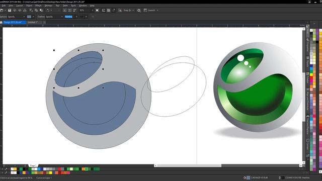The image size is (322, 181).
Task: Open the Object menu
Action: point(29,6)
